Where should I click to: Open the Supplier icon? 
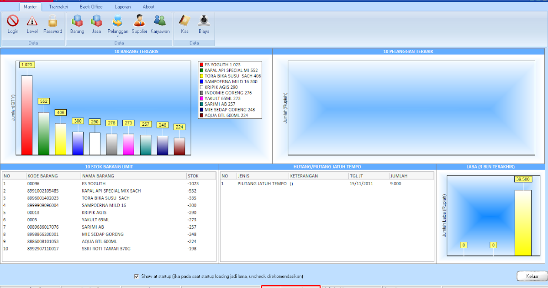pyautogui.click(x=139, y=24)
